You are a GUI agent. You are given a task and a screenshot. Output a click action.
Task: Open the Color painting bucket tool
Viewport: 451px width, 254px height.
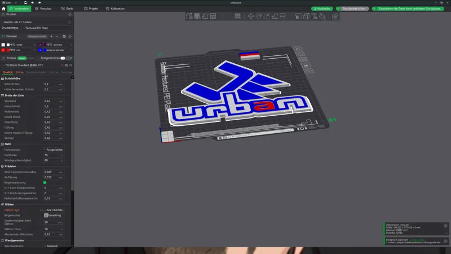(x=322, y=16)
